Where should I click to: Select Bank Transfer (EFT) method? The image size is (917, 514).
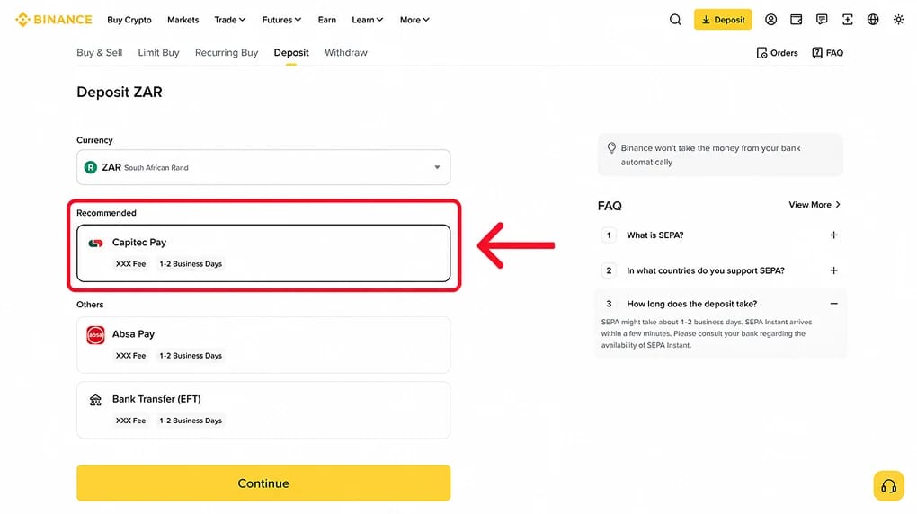(x=263, y=410)
